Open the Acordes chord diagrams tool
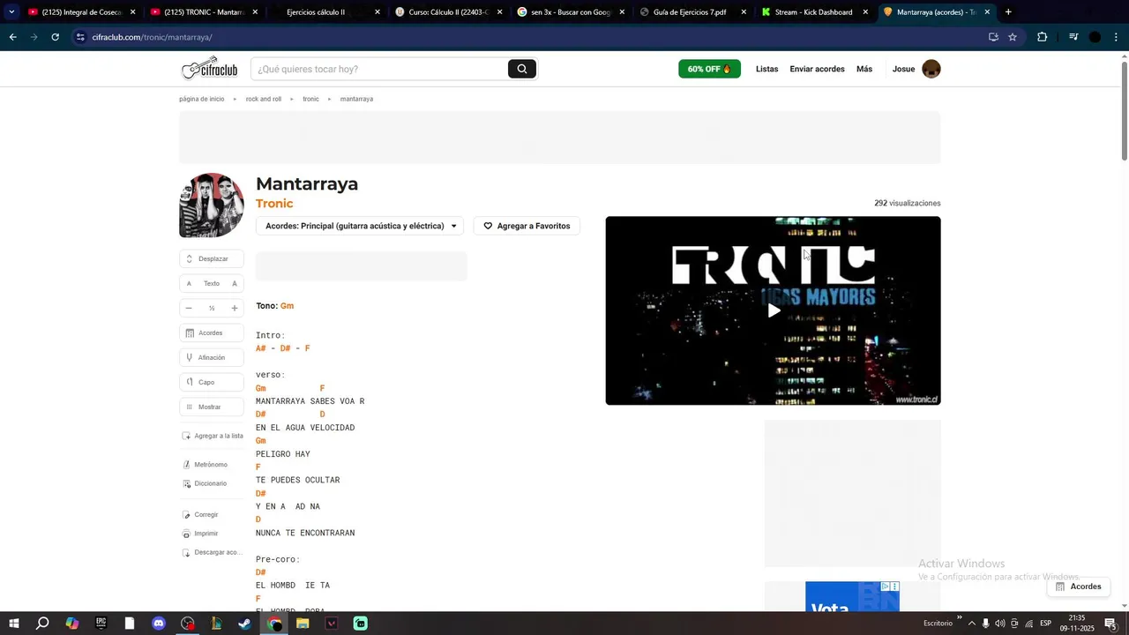 point(212,332)
